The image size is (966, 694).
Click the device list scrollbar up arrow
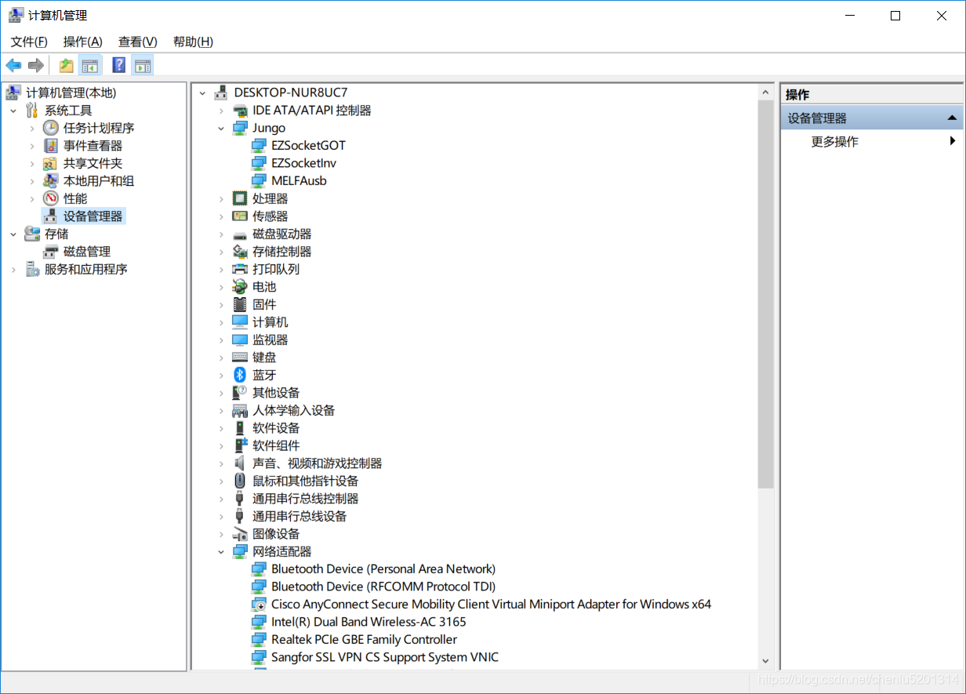click(765, 92)
